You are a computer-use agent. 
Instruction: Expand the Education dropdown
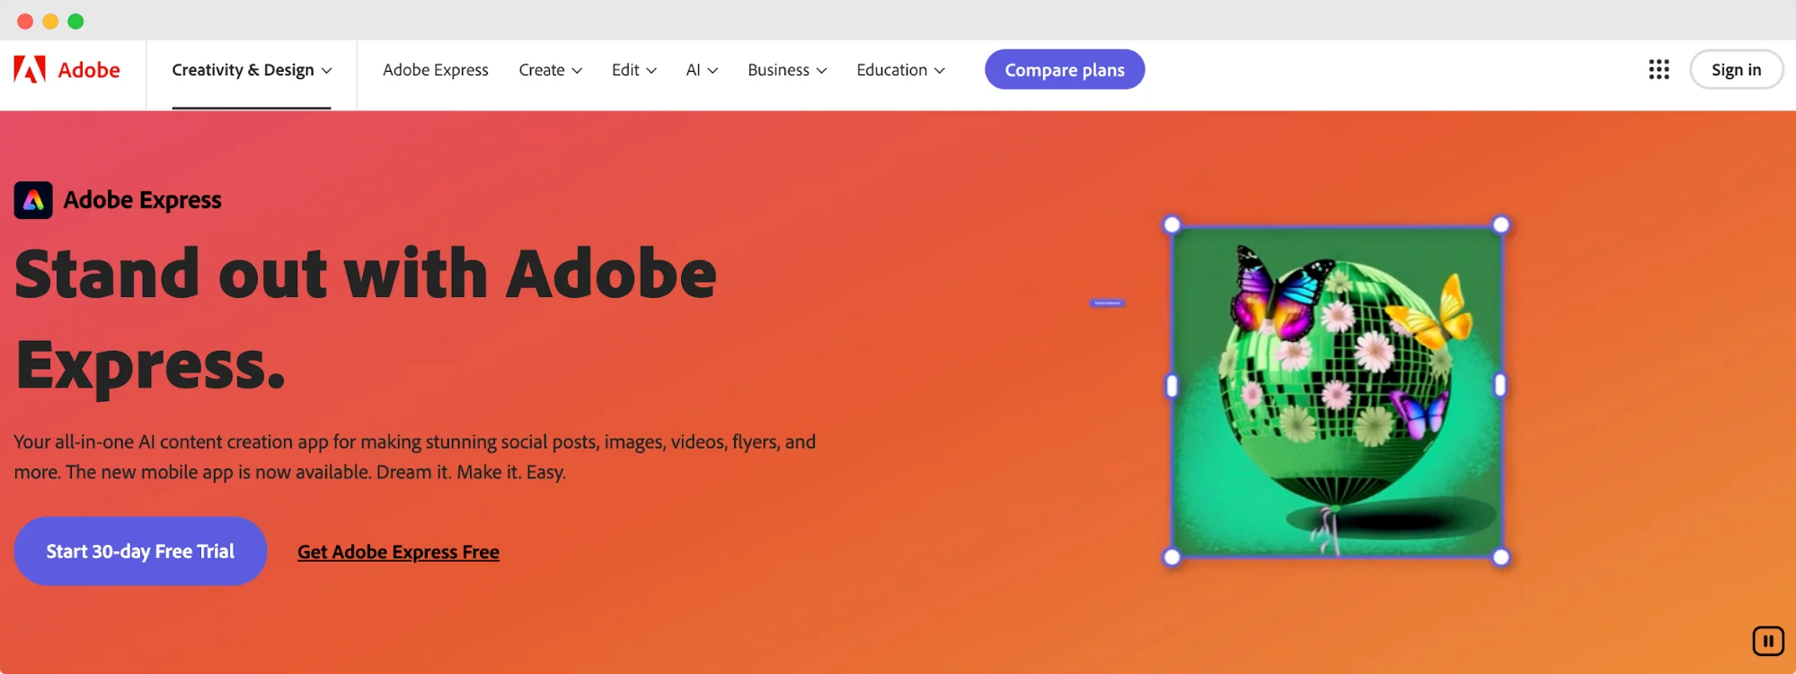click(900, 70)
